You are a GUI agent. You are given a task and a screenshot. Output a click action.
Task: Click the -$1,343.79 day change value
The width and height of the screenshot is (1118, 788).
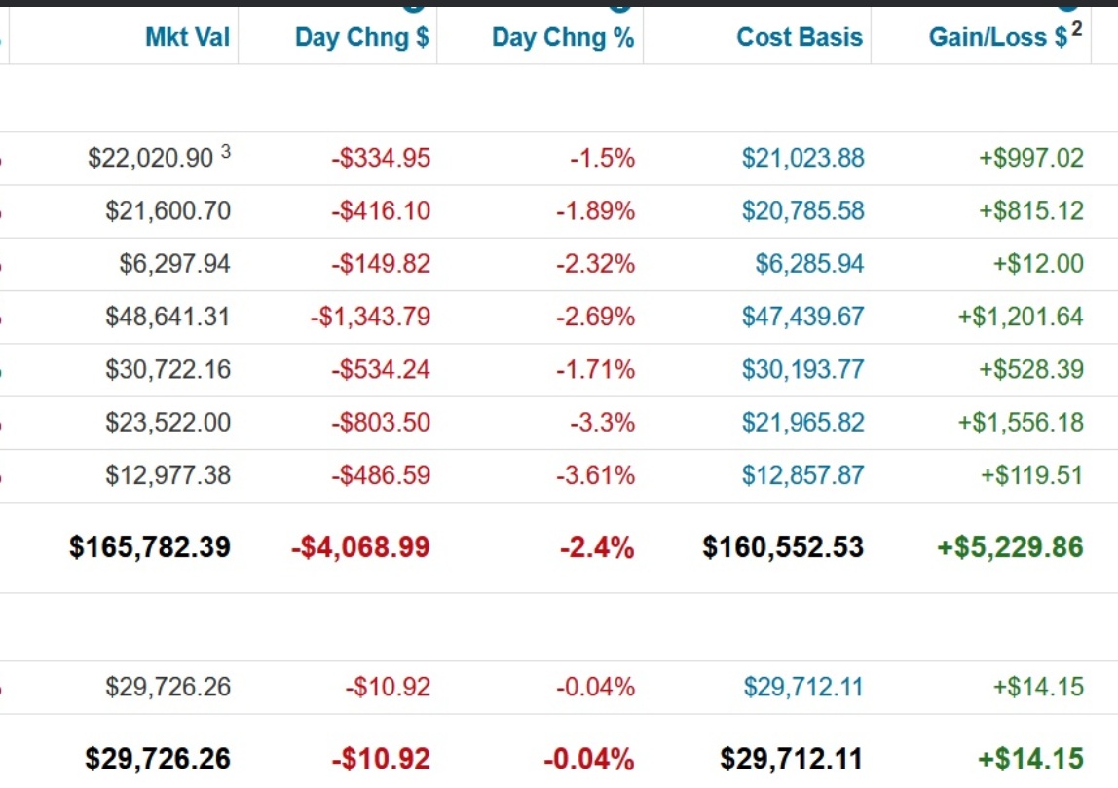tap(369, 317)
